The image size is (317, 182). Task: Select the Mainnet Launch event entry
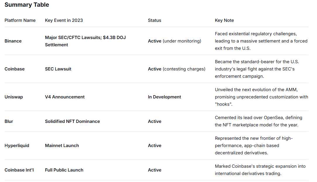pyautogui.click(x=62, y=146)
